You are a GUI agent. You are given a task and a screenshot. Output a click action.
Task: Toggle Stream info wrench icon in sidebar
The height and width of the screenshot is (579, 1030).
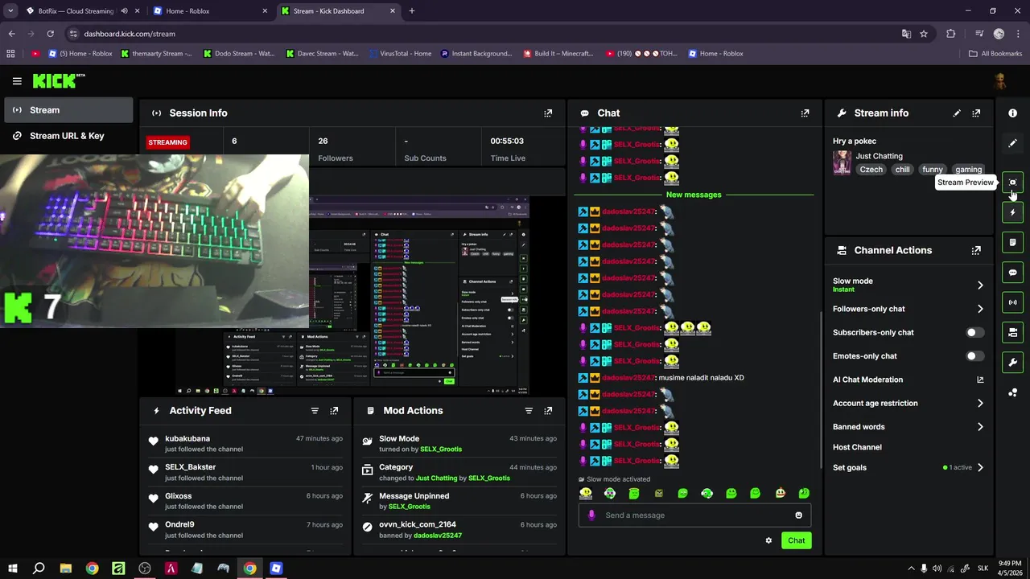[x=1012, y=362]
